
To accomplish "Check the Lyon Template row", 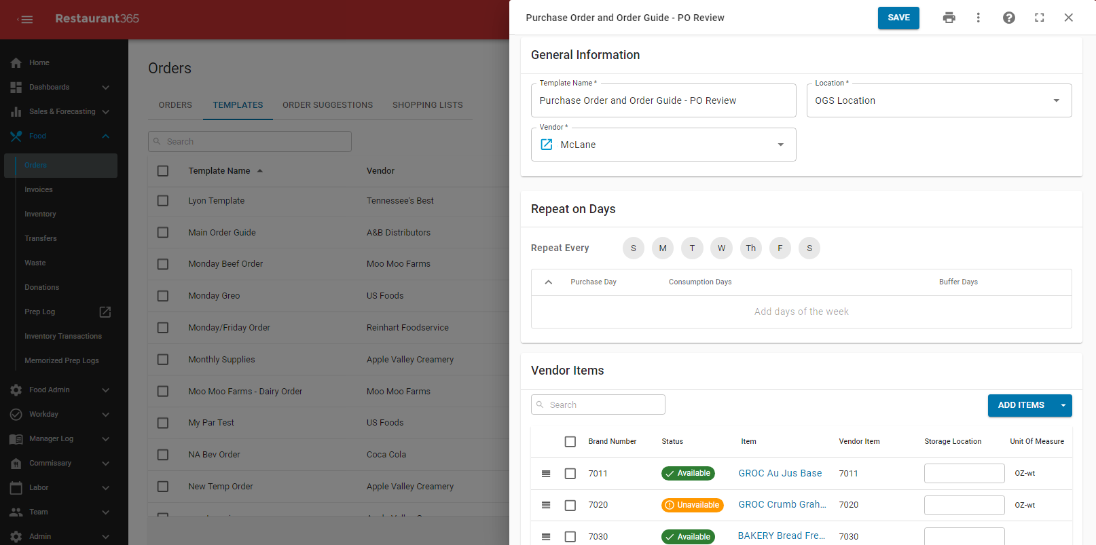I will pos(163,201).
